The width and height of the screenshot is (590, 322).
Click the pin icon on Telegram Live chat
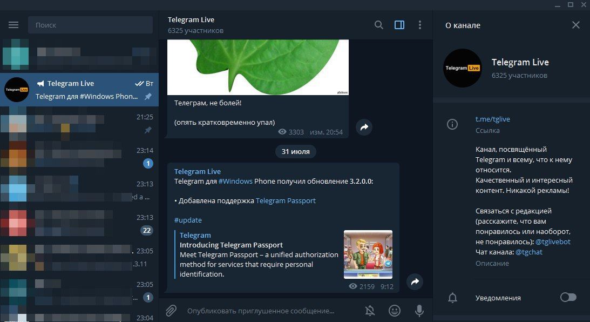(148, 96)
